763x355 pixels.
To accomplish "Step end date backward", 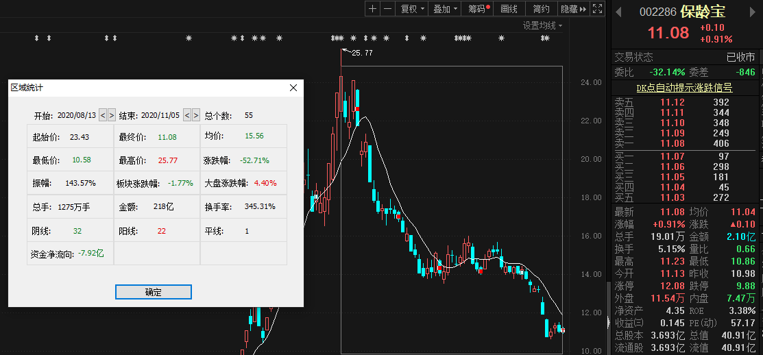I will 186,115.
